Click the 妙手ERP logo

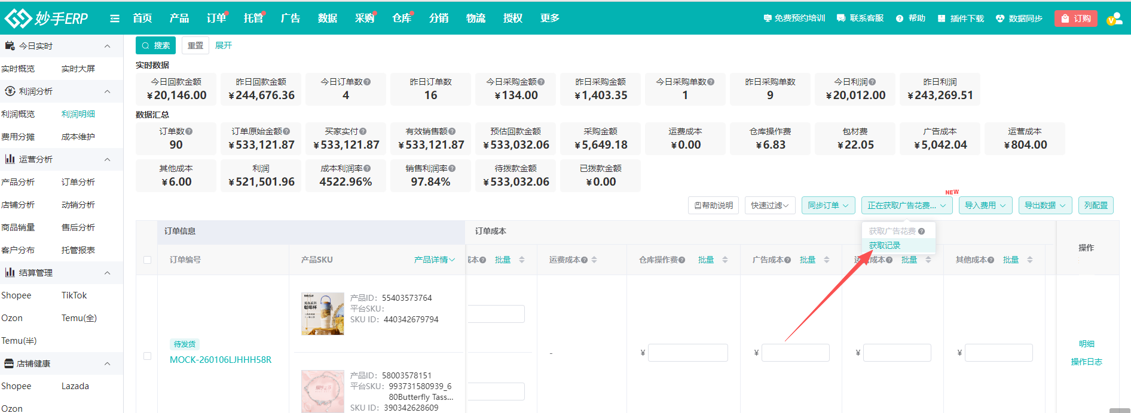click(x=47, y=19)
